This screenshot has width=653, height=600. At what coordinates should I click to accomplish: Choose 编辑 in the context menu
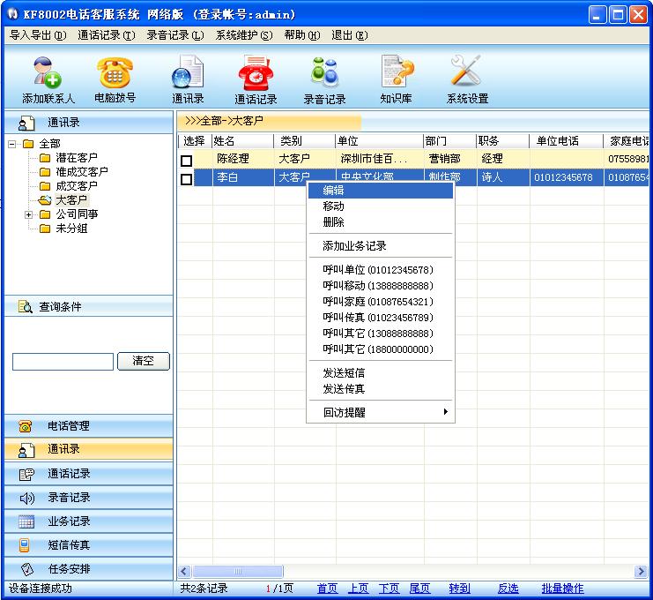tap(381, 191)
